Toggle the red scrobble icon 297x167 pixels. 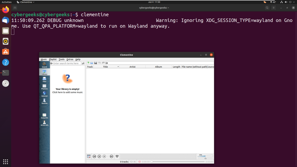140,162
